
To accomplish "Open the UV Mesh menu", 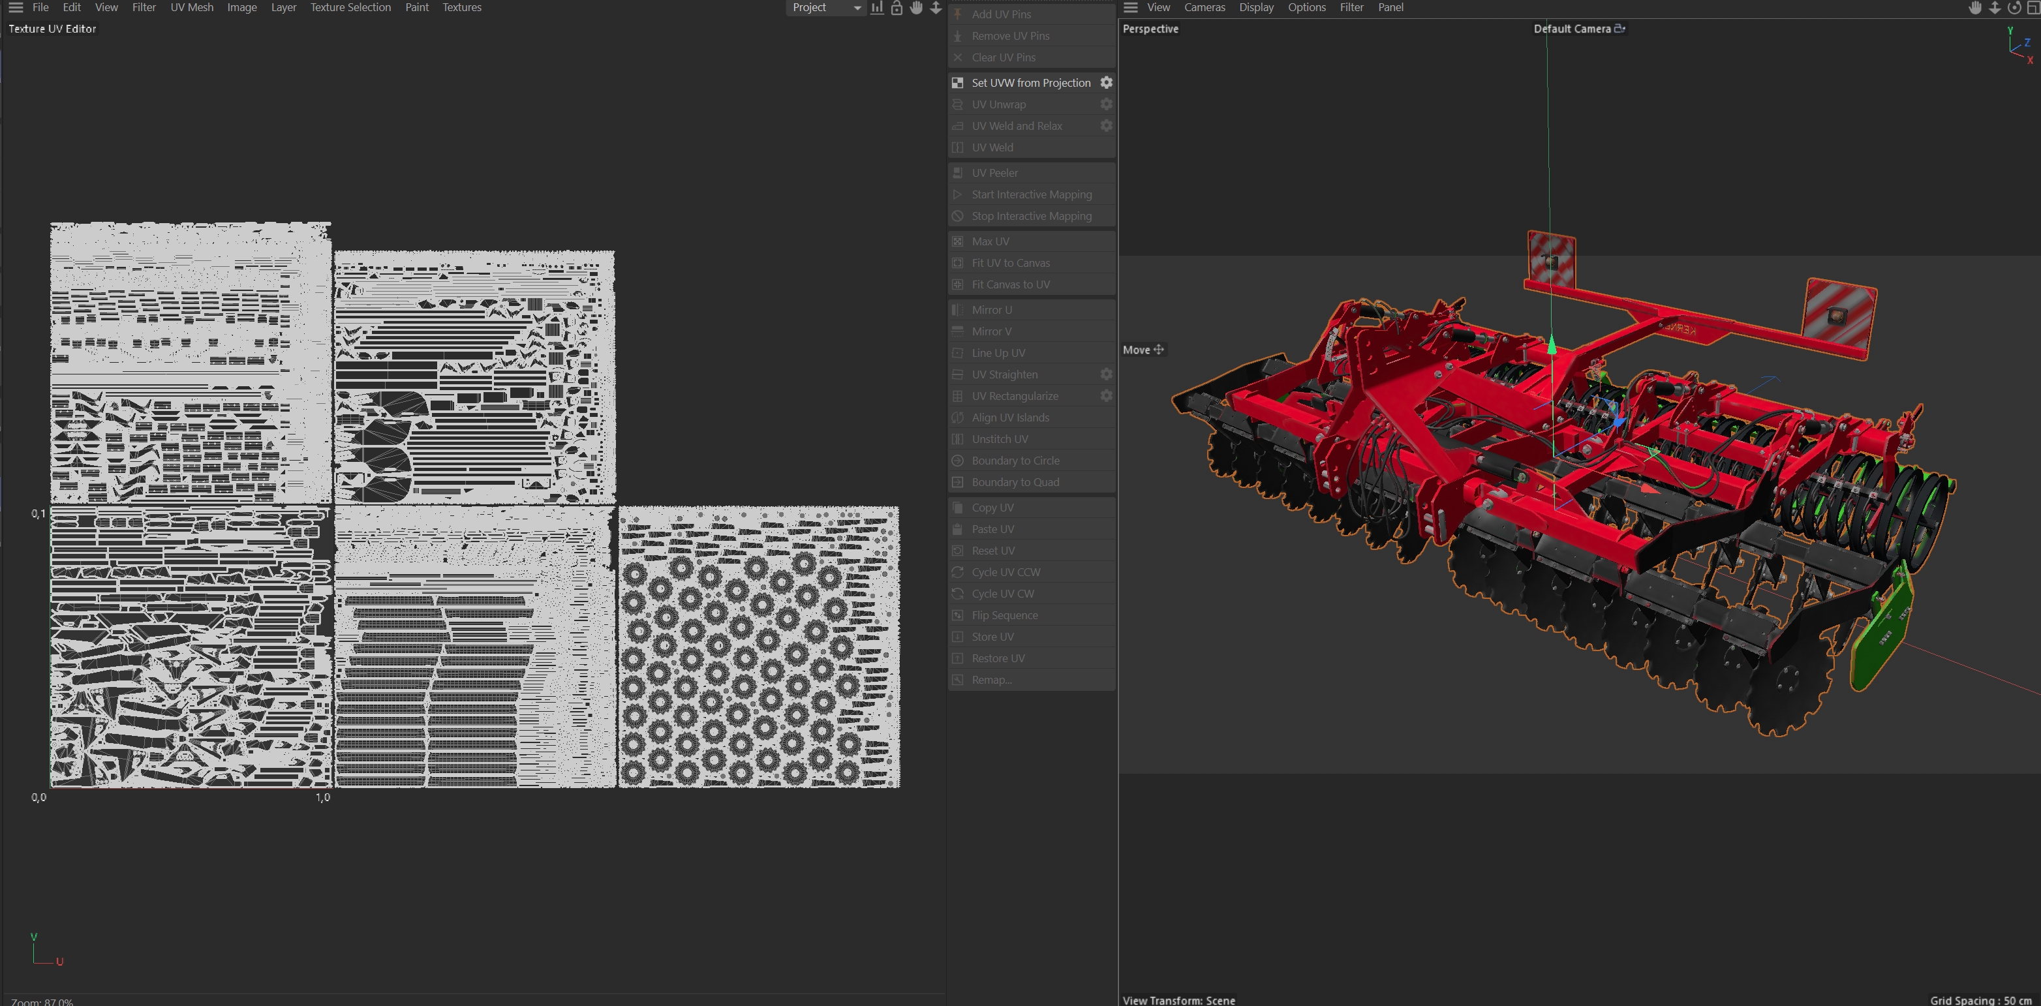I will 192,8.
